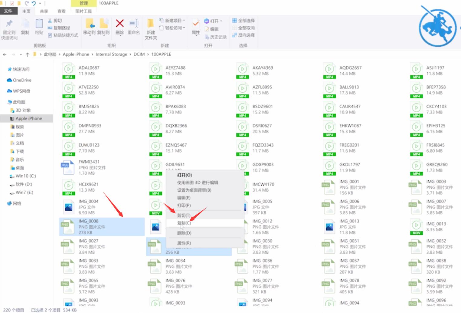Screen dimensions: 461x313
Task: Click Edit (编辑) in the ribbon
Action: pos(212,29)
